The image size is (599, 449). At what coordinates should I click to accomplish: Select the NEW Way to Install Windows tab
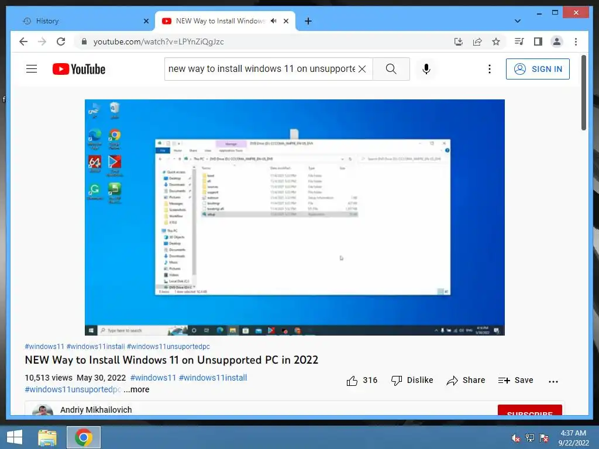pos(221,21)
